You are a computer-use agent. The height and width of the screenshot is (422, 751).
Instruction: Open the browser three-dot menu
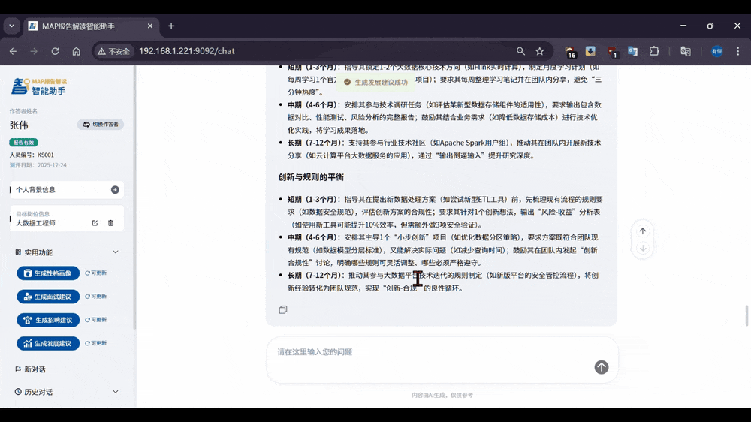point(738,51)
